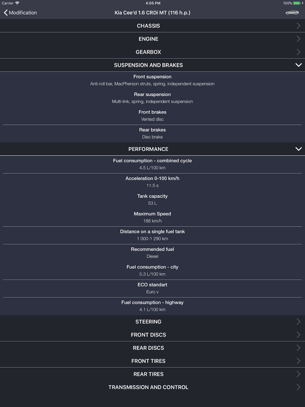Select the Maximum Speed 188 km/h row
The height and width of the screenshot is (407, 305).
[x=152, y=217]
